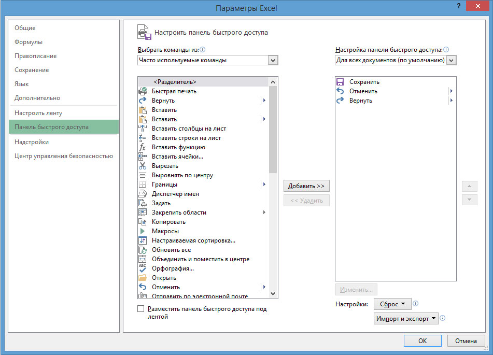Click scroll up arrow of commands list

pyautogui.click(x=273, y=82)
